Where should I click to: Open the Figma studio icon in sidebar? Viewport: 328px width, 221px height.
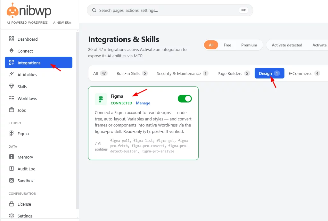(12, 133)
